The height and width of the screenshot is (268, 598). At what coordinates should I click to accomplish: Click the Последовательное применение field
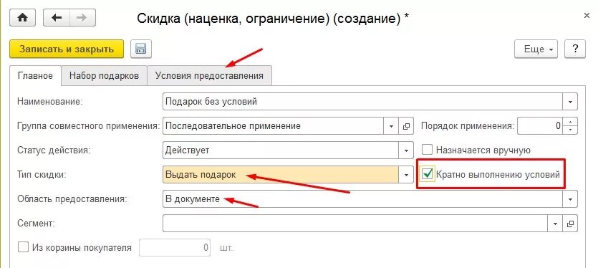pos(274,126)
